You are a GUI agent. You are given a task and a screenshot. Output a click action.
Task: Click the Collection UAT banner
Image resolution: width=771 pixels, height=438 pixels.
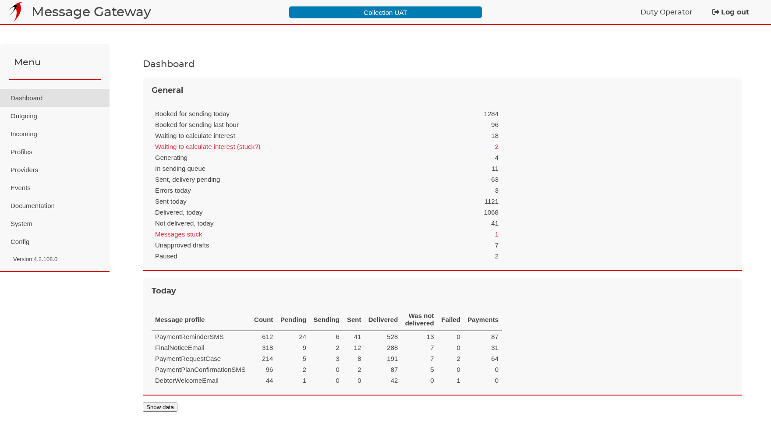tap(385, 12)
